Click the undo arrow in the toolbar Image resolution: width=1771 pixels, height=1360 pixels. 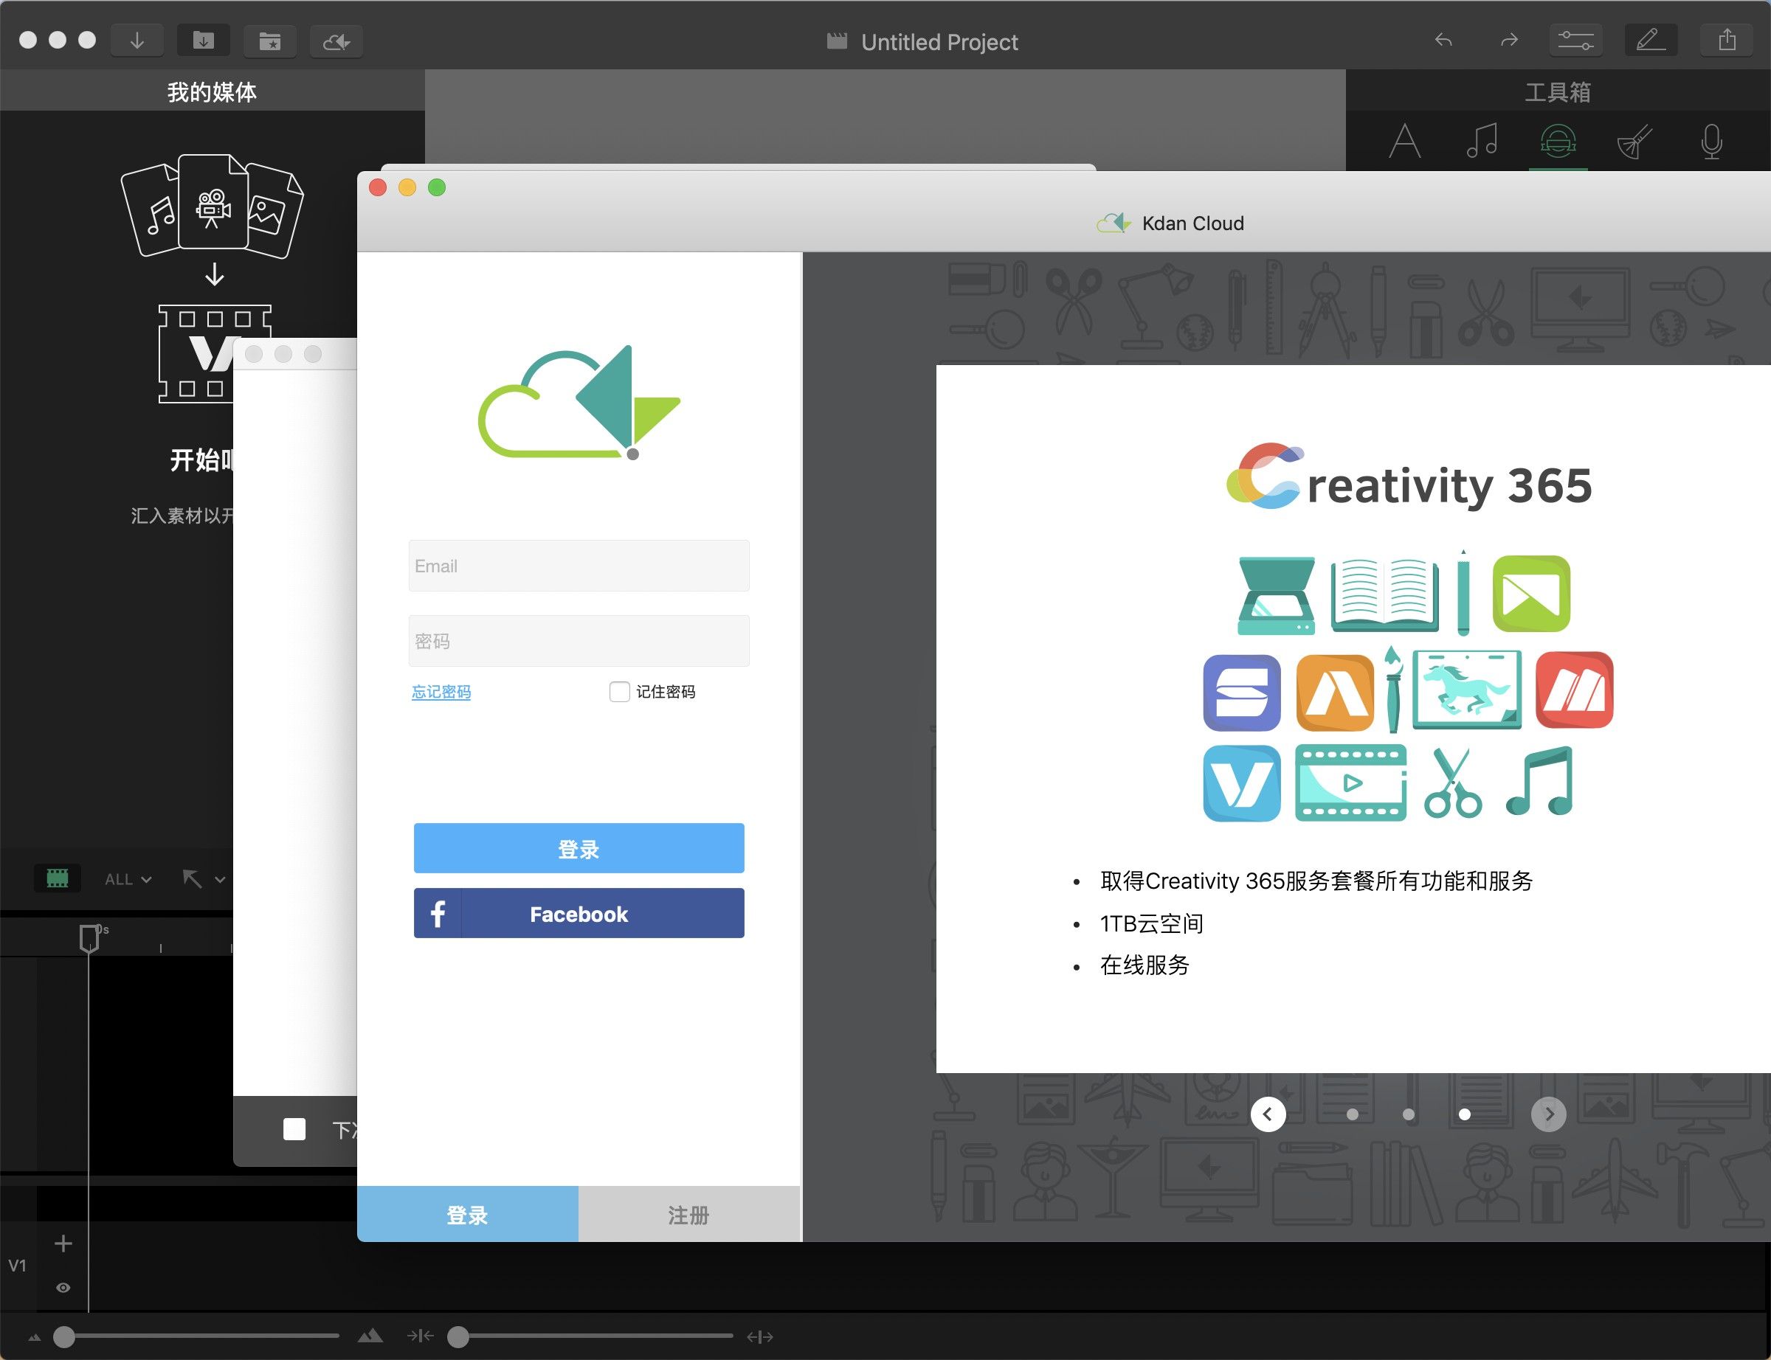[1443, 40]
